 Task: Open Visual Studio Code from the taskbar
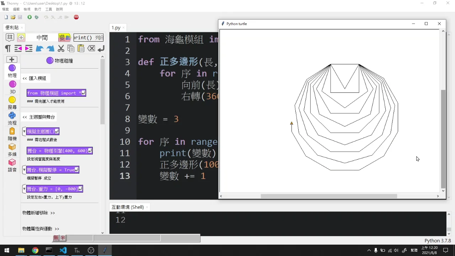[63, 250]
